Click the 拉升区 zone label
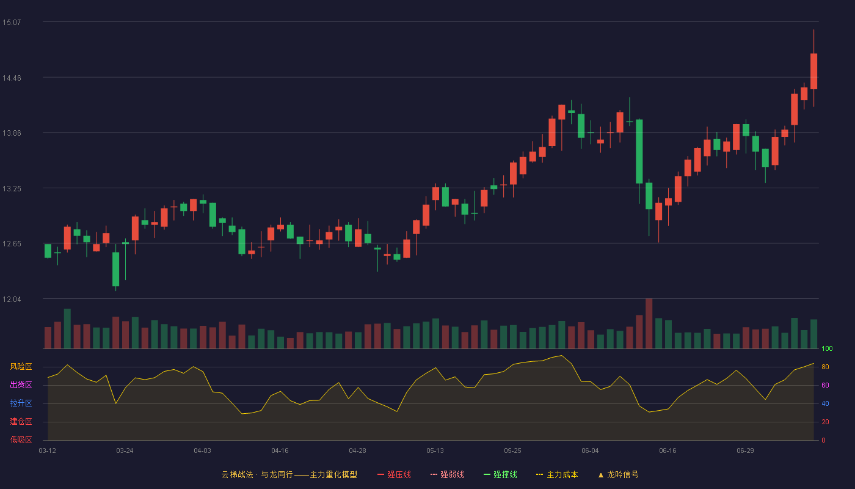Viewport: 855px width, 489px height. coord(21,403)
